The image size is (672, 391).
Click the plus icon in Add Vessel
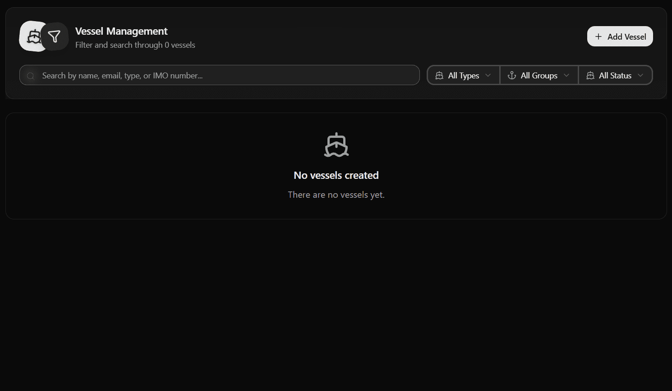(598, 36)
